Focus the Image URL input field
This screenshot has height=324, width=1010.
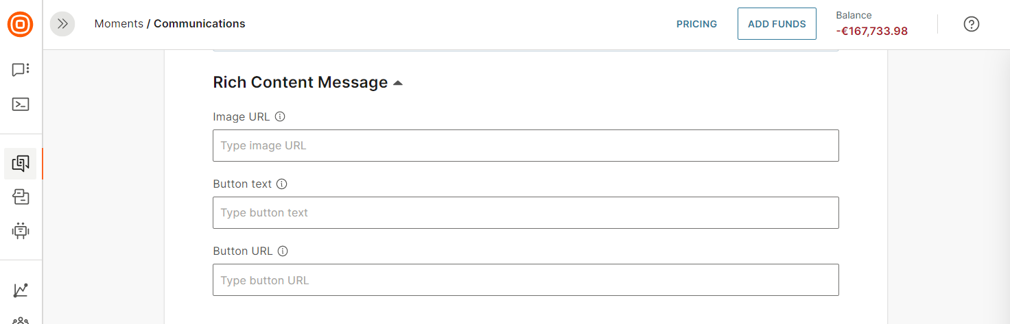tap(526, 146)
